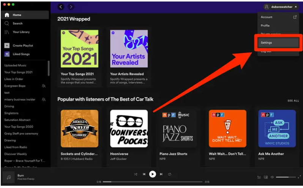This screenshot has width=303, height=188.
Task: Open the Singletons playlist
Action: point(11,113)
